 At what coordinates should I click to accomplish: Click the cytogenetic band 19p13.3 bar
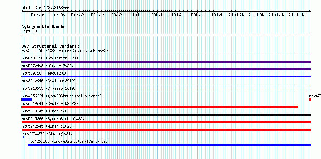pyautogui.click(x=166, y=35)
